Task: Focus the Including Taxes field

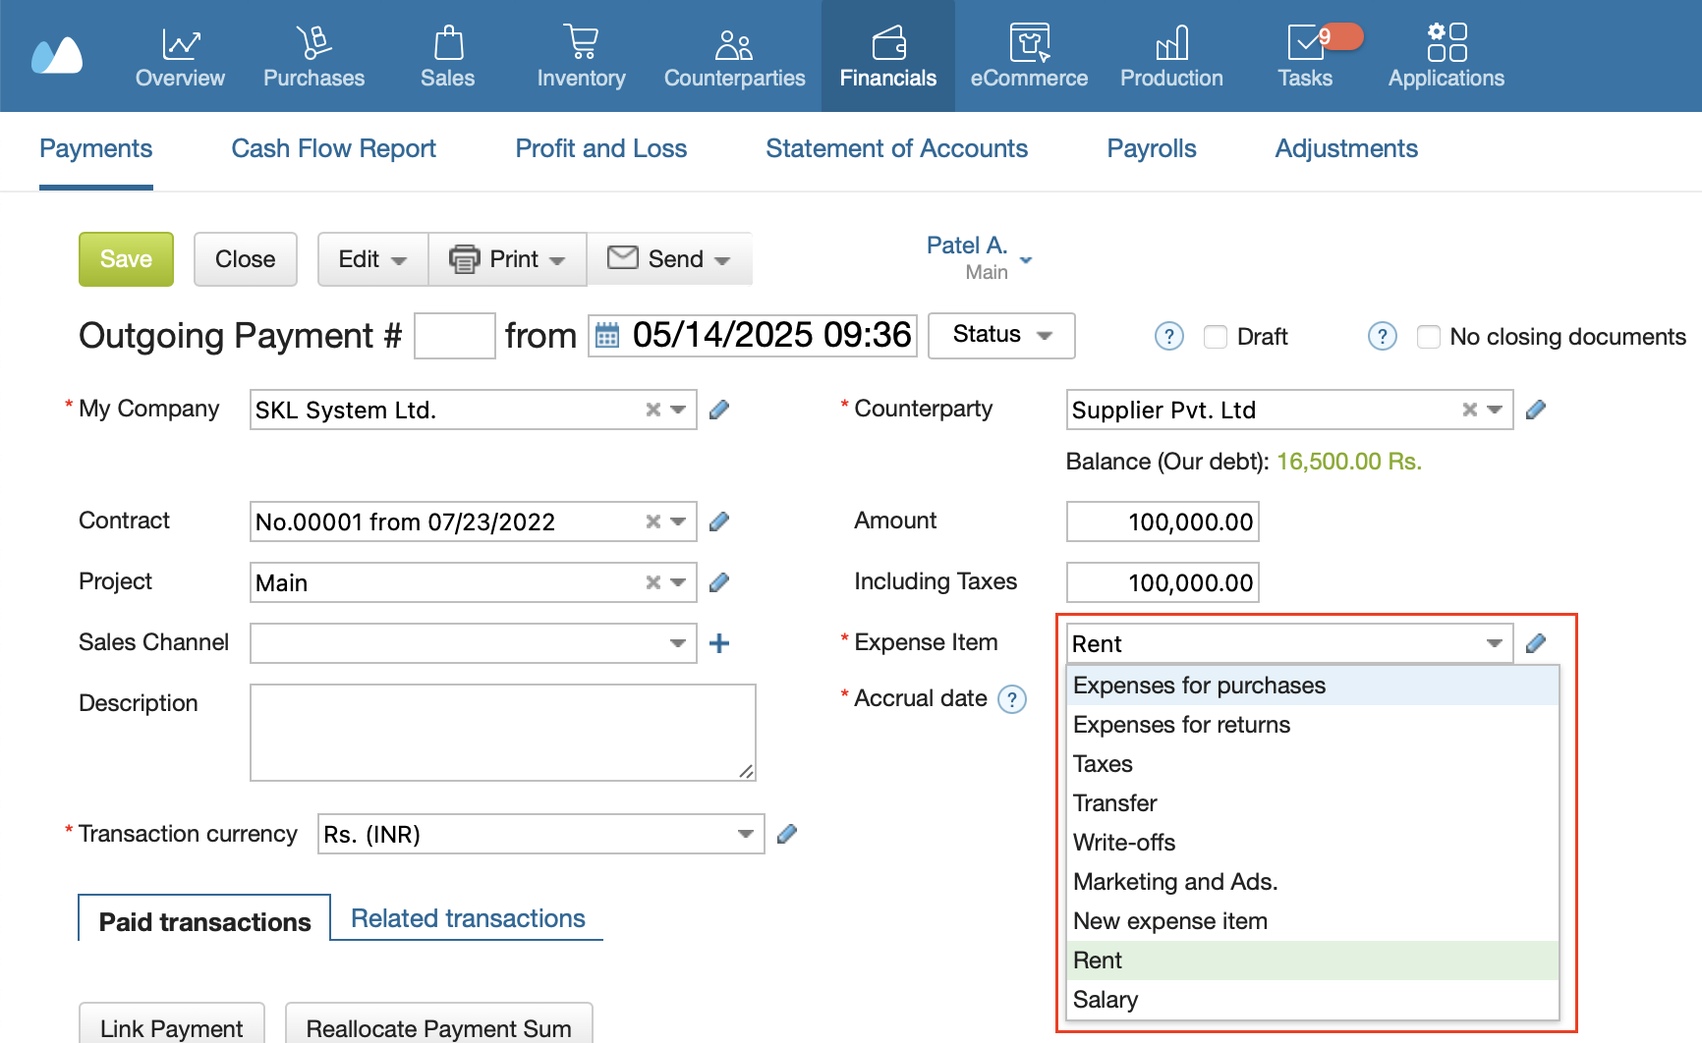Action: (x=1163, y=582)
